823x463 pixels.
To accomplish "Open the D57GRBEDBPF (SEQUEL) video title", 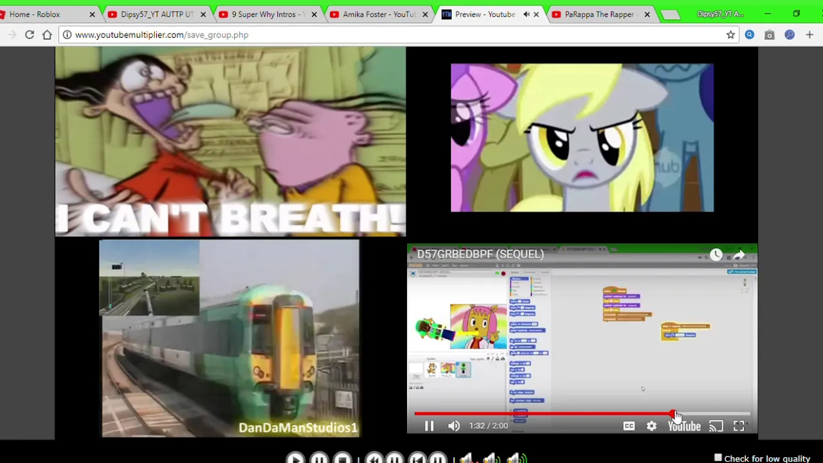I will pyautogui.click(x=480, y=254).
